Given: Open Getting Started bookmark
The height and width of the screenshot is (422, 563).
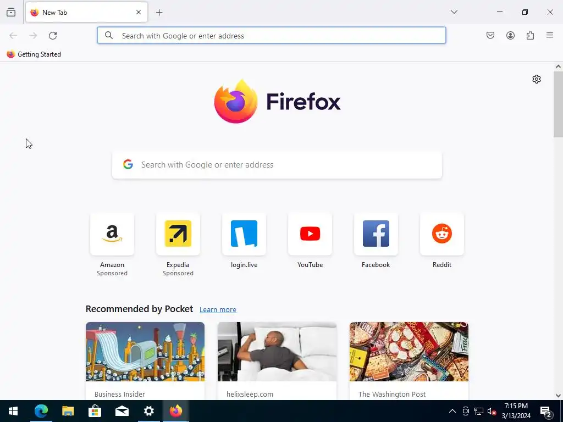Looking at the screenshot, I should click(x=34, y=54).
